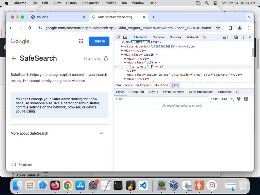Toggle the :hov element state button
The height and width of the screenshot is (195, 260).
tap(214, 99)
